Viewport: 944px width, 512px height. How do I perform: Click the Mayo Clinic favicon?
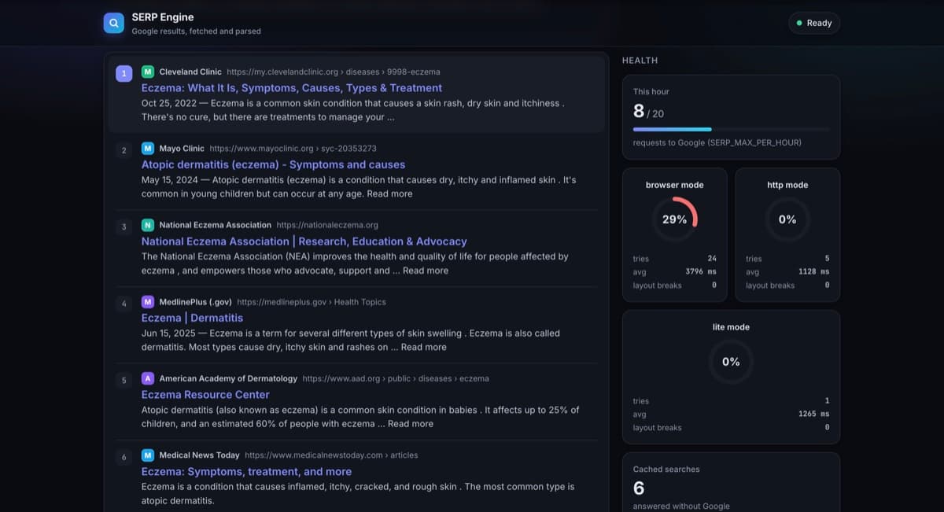[148, 148]
